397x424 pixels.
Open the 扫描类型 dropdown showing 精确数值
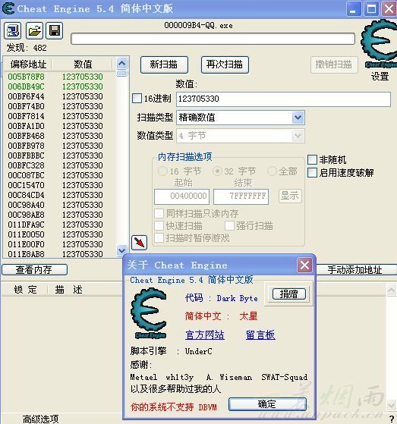click(241, 118)
